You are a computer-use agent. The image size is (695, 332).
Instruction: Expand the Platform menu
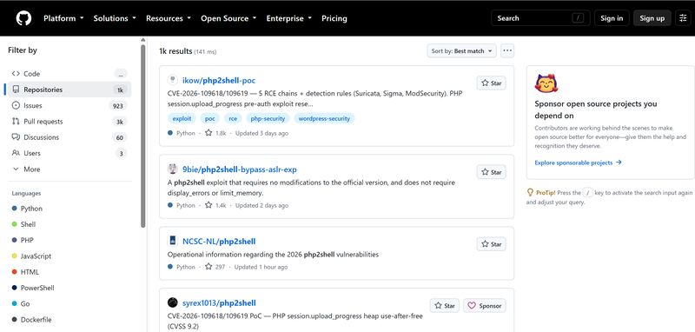[x=63, y=18]
